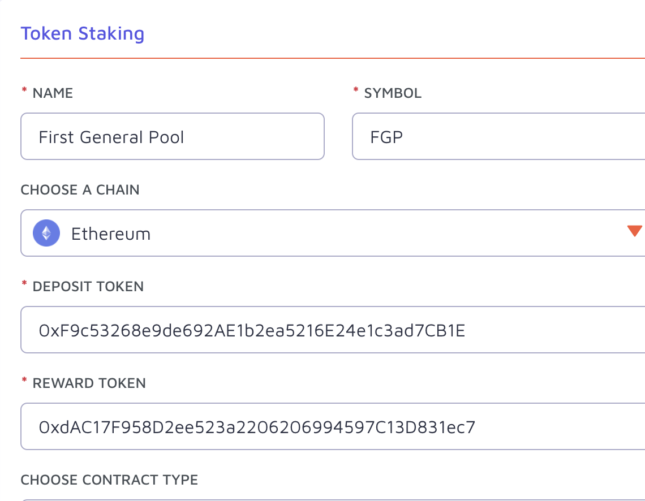
Task: Open the Choose a Chain dropdown showing Ethereum
Action: click(x=333, y=233)
